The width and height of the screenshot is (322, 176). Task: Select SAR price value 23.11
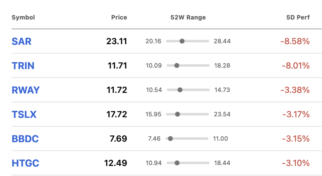pos(117,41)
